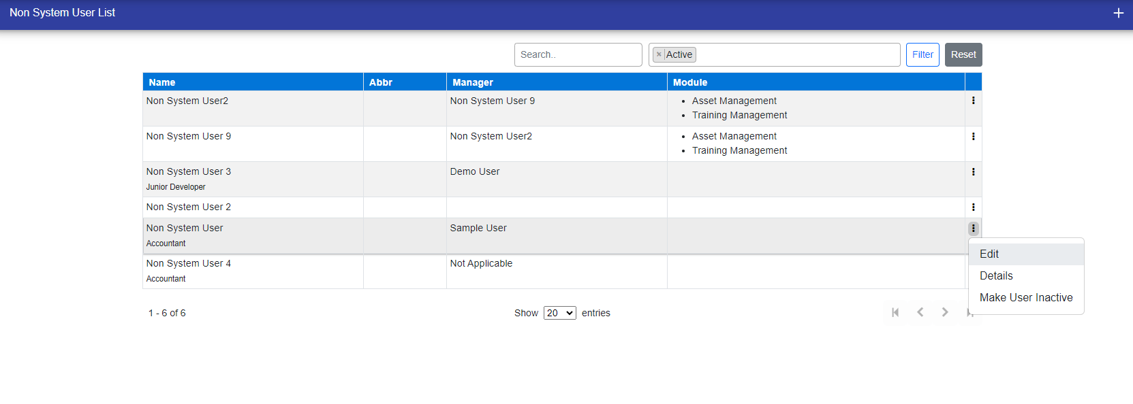This screenshot has height=404, width=1133.
Task: Close kebab menu on Sample User row
Action: [x=973, y=229]
